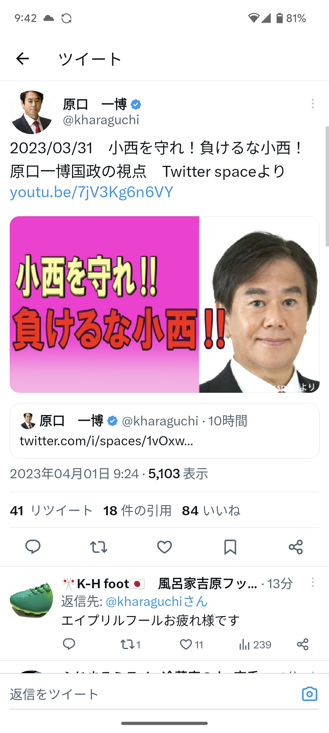Open 原口一博 profile avatar

31,112
